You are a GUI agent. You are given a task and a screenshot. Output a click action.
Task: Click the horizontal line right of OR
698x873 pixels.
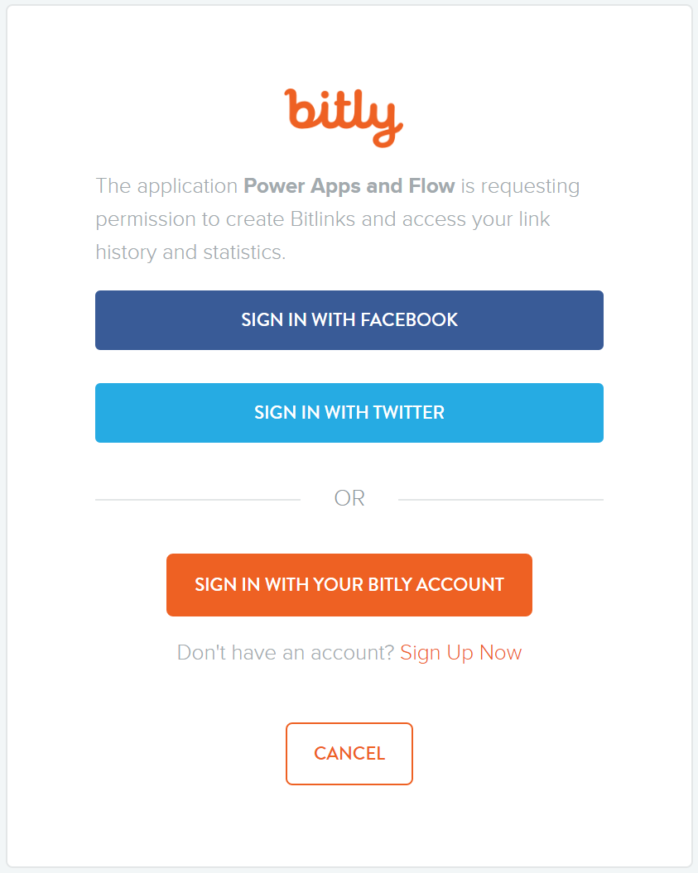click(500, 500)
